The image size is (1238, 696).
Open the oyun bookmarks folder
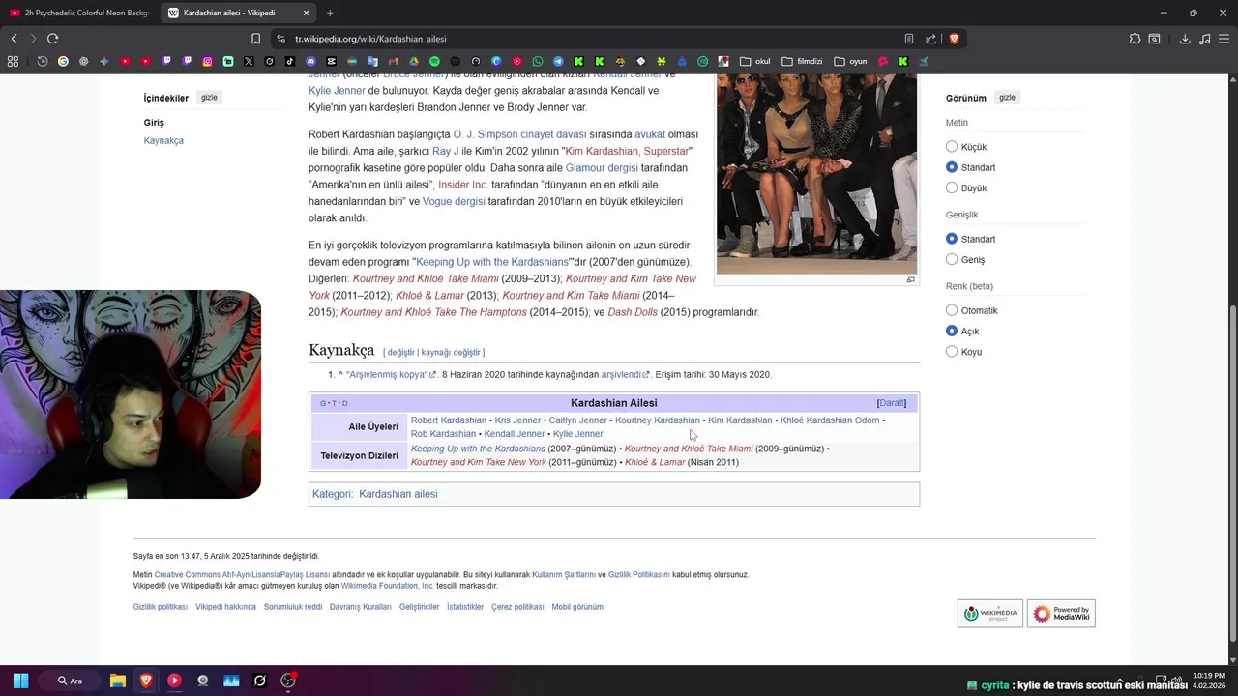(x=850, y=61)
